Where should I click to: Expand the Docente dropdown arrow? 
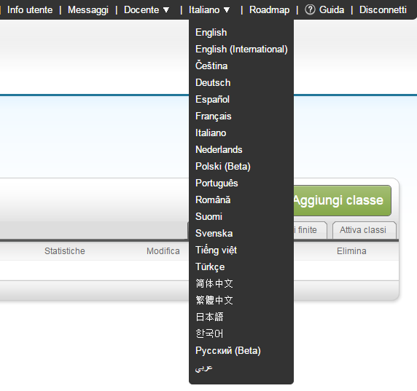coord(166,10)
